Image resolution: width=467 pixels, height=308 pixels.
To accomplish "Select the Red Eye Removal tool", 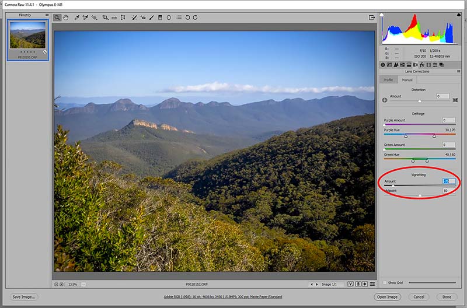I will tap(143, 17).
